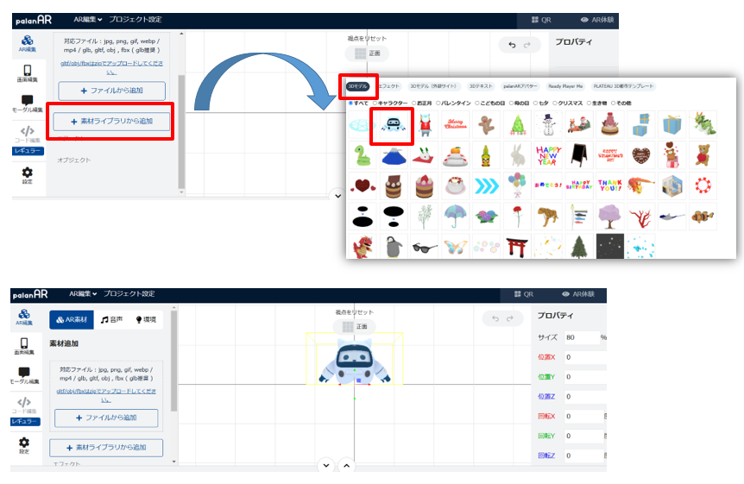Open the gltf/obj/fbx zip upload link in bottom editor

(x=106, y=395)
